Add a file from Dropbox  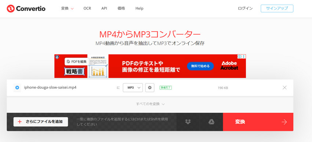click(188, 122)
